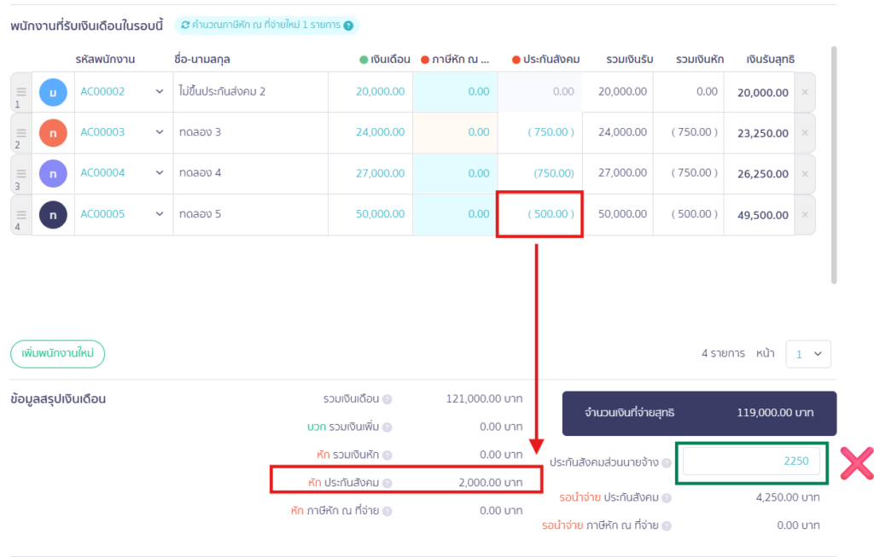Open page number dropdown
Screen dimensions: 874x557
click(807, 354)
